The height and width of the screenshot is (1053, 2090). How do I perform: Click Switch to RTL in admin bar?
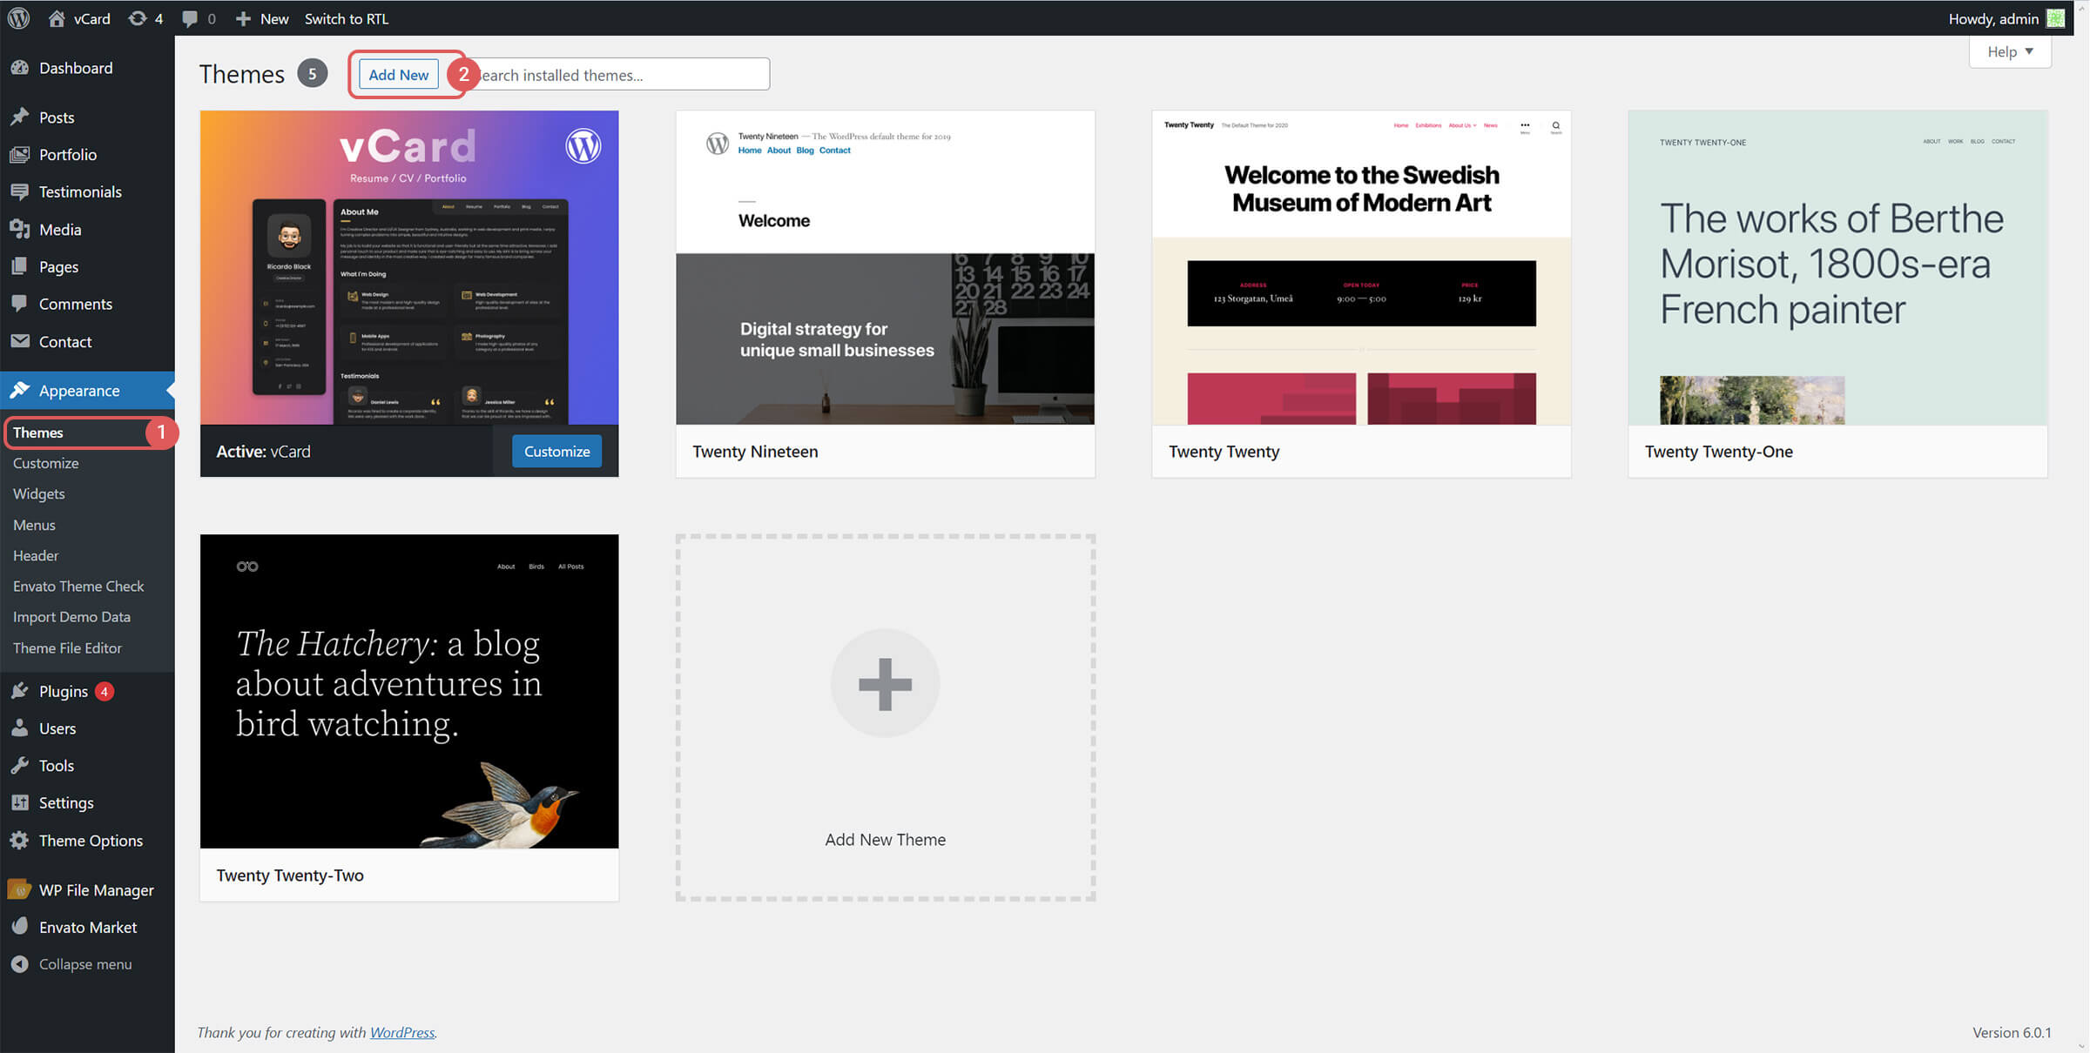pos(346,18)
